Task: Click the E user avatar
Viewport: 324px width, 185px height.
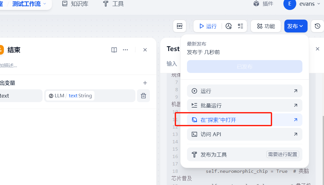Action: pos(290,4)
